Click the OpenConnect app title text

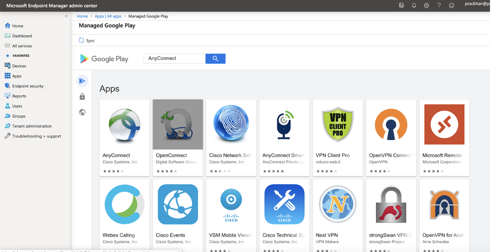(171, 156)
